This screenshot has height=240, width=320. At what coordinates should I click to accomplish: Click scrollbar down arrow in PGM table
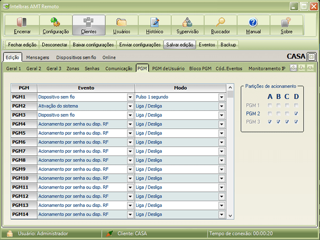point(230,216)
